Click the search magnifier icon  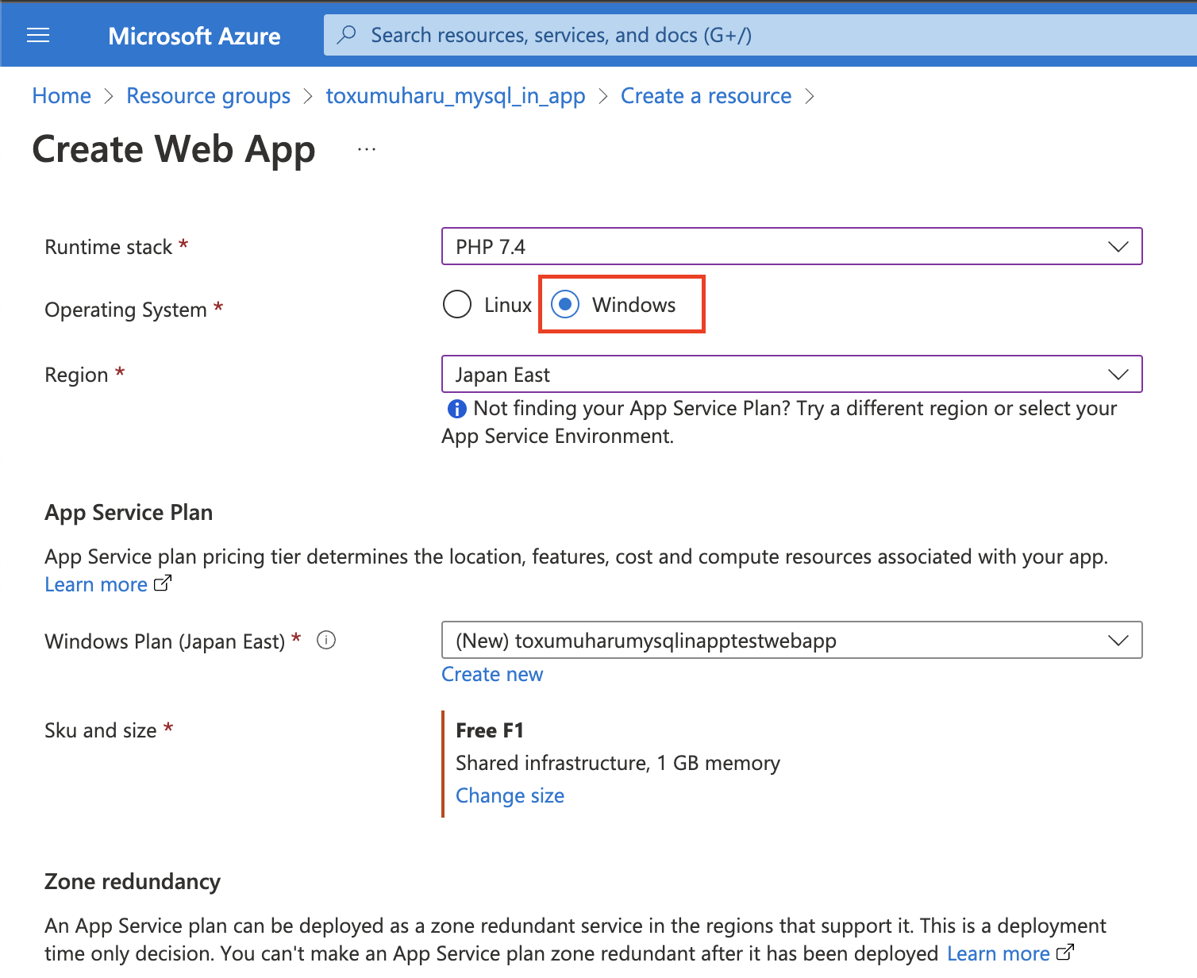click(347, 34)
